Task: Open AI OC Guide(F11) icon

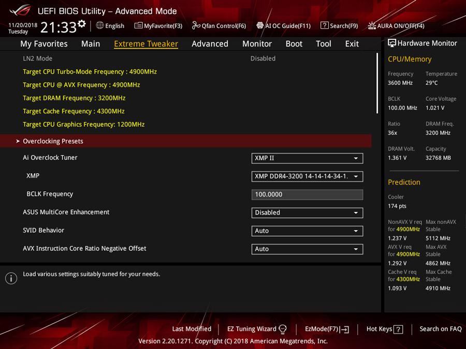Action: (260, 25)
